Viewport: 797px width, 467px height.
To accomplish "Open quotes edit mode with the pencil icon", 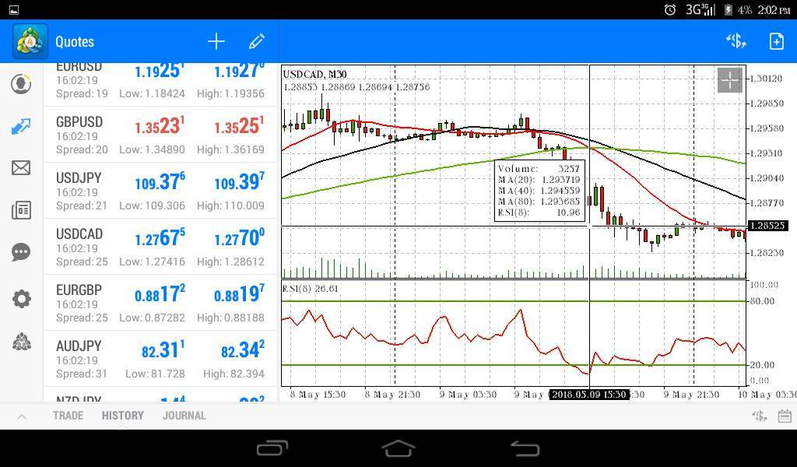I will coord(257,42).
